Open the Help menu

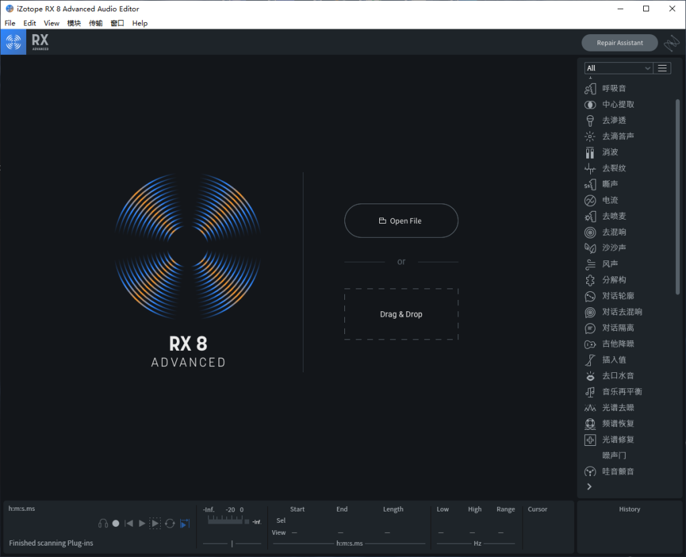point(140,23)
